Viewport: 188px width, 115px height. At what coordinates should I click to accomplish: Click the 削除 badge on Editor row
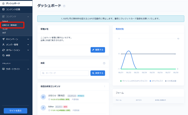point(65,107)
